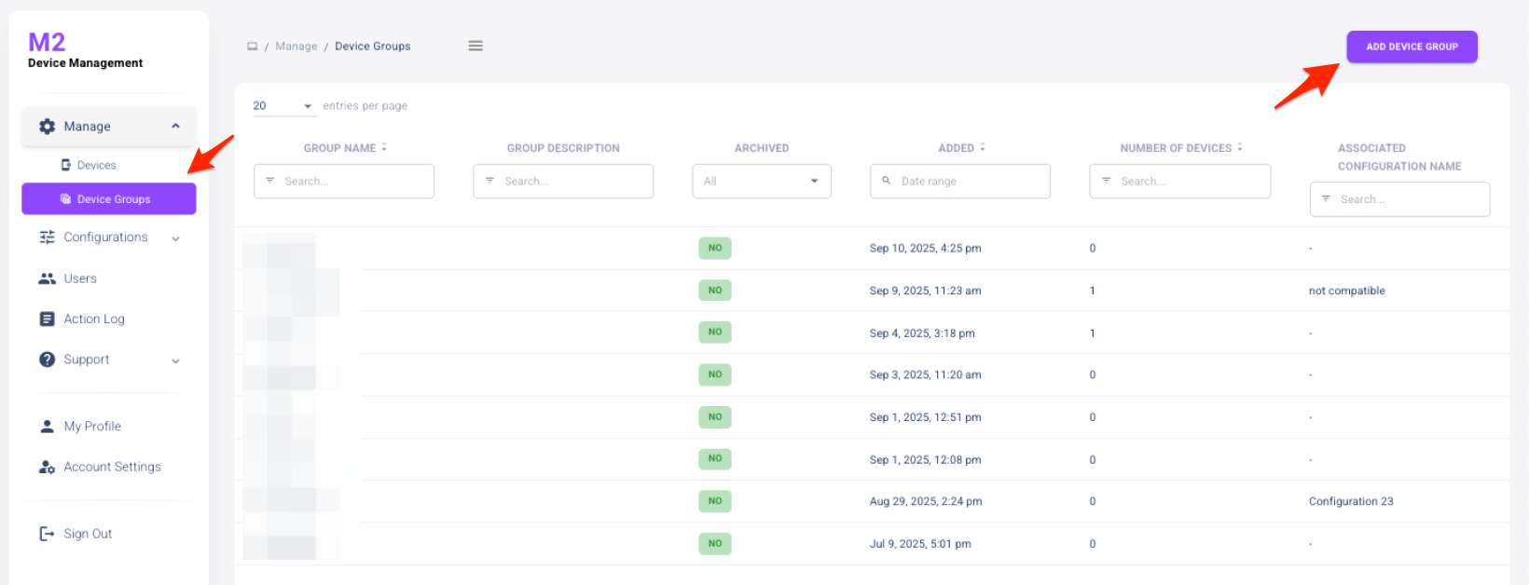Click the My Profile person icon
This screenshot has width=1529, height=585.
tap(47, 427)
